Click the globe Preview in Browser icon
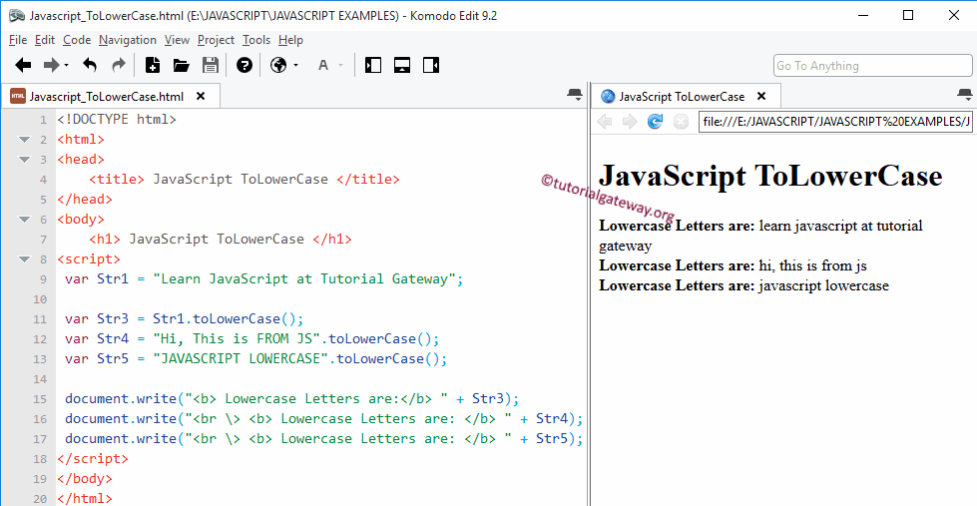This screenshot has height=506, width=977. click(278, 66)
